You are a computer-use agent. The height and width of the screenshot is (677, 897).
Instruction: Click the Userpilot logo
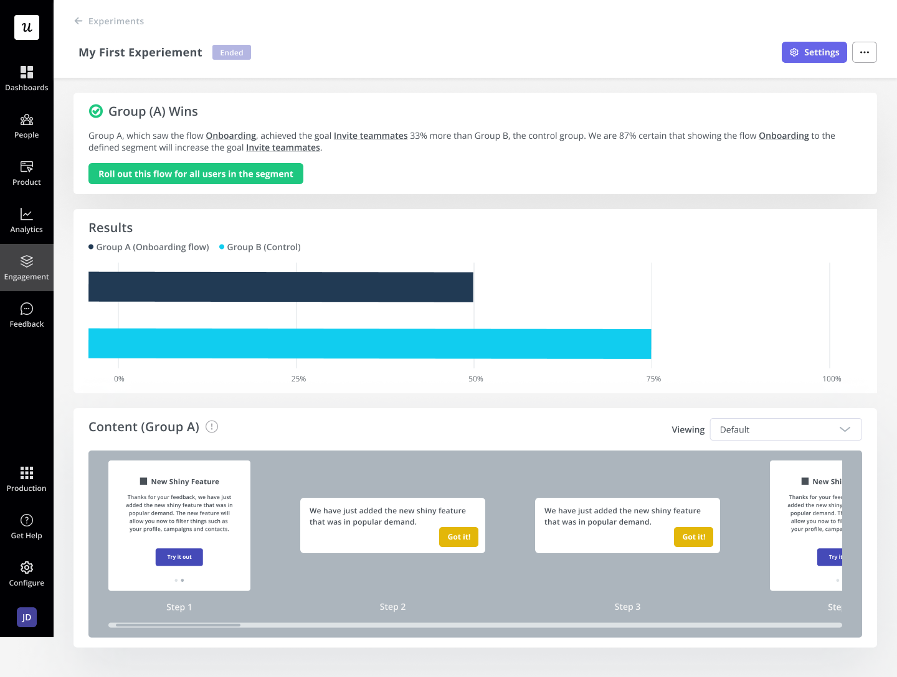click(x=27, y=27)
